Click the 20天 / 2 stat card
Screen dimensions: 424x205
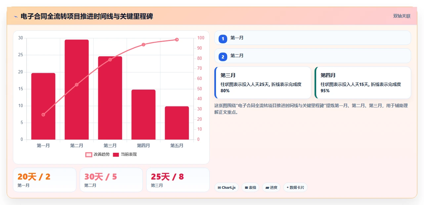point(45,180)
